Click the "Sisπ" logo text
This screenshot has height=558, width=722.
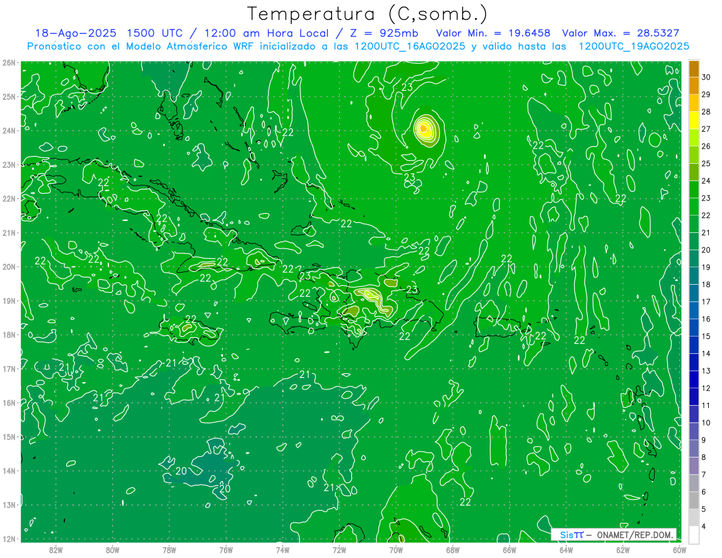click(572, 535)
